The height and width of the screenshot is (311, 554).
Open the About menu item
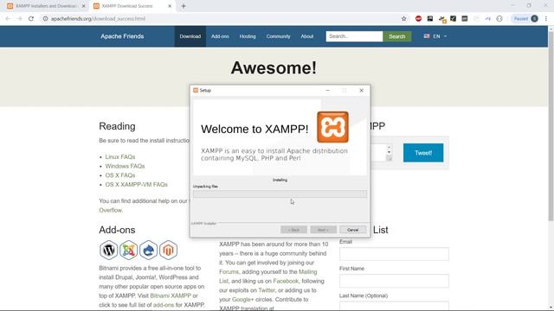(x=307, y=36)
